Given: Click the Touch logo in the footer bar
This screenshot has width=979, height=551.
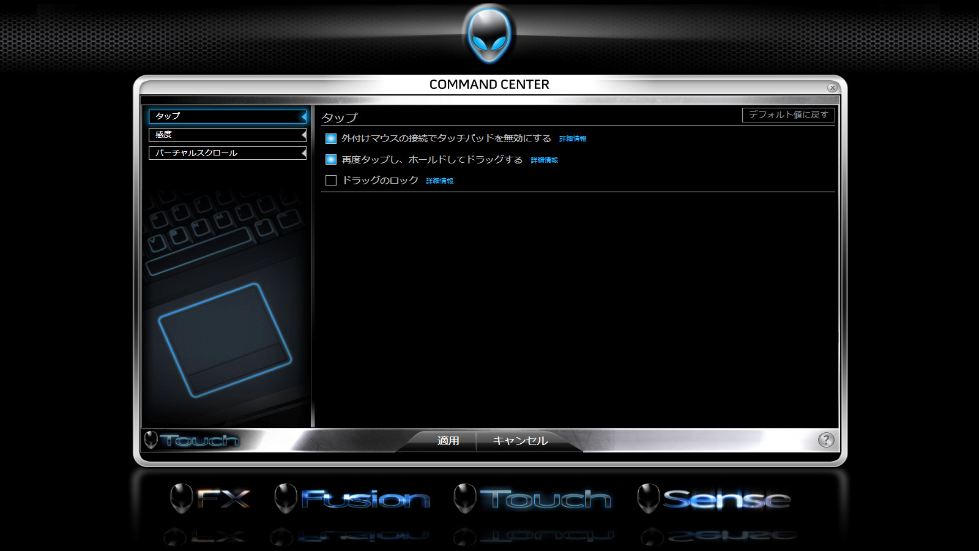Looking at the screenshot, I should point(192,440).
